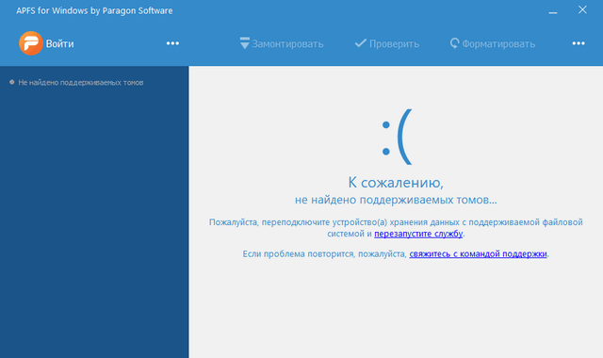Click the 'перезапустите службу' link
The height and width of the screenshot is (358, 603).
[418, 234]
